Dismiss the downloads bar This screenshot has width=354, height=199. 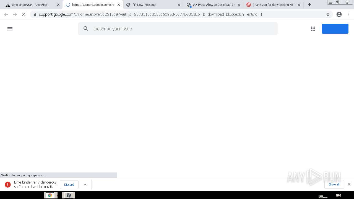[x=349, y=184]
